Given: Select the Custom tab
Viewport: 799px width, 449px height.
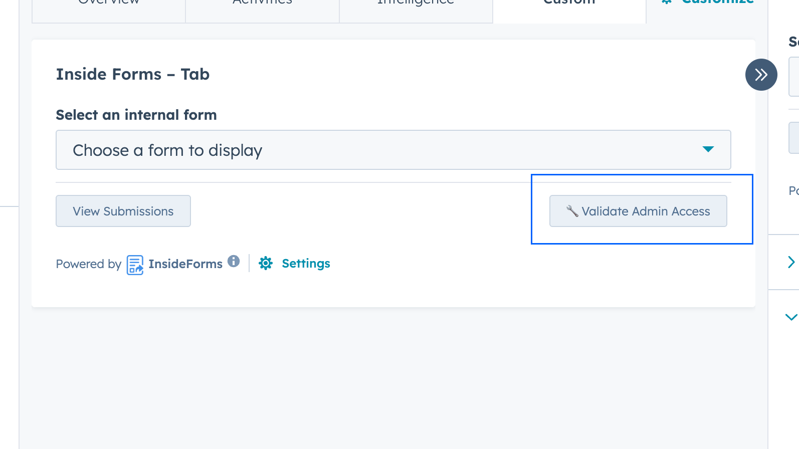Looking at the screenshot, I should click(569, 4).
